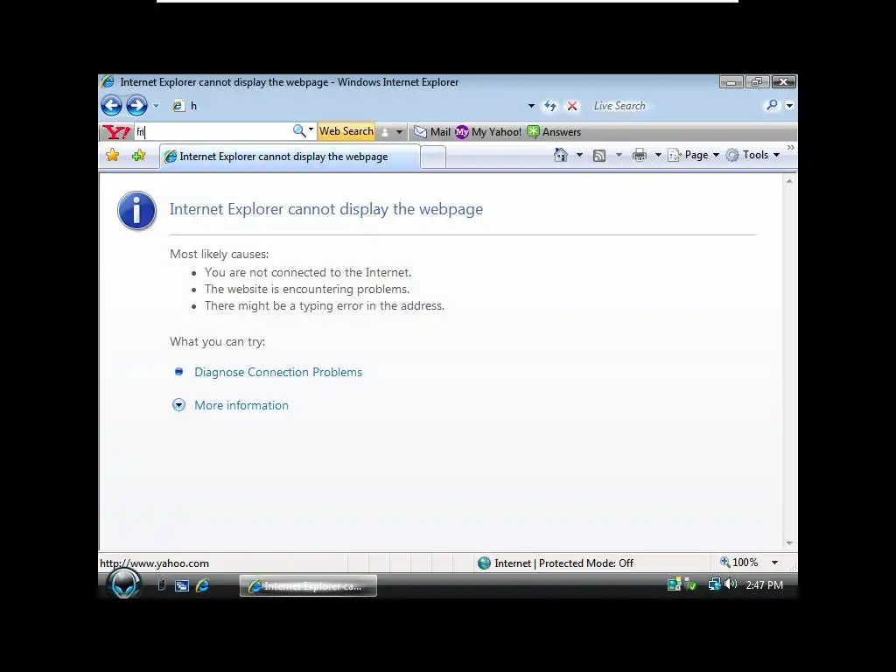Image resolution: width=896 pixels, height=672 pixels.
Task: Minimize the Internet Explorer window
Action: click(x=731, y=82)
